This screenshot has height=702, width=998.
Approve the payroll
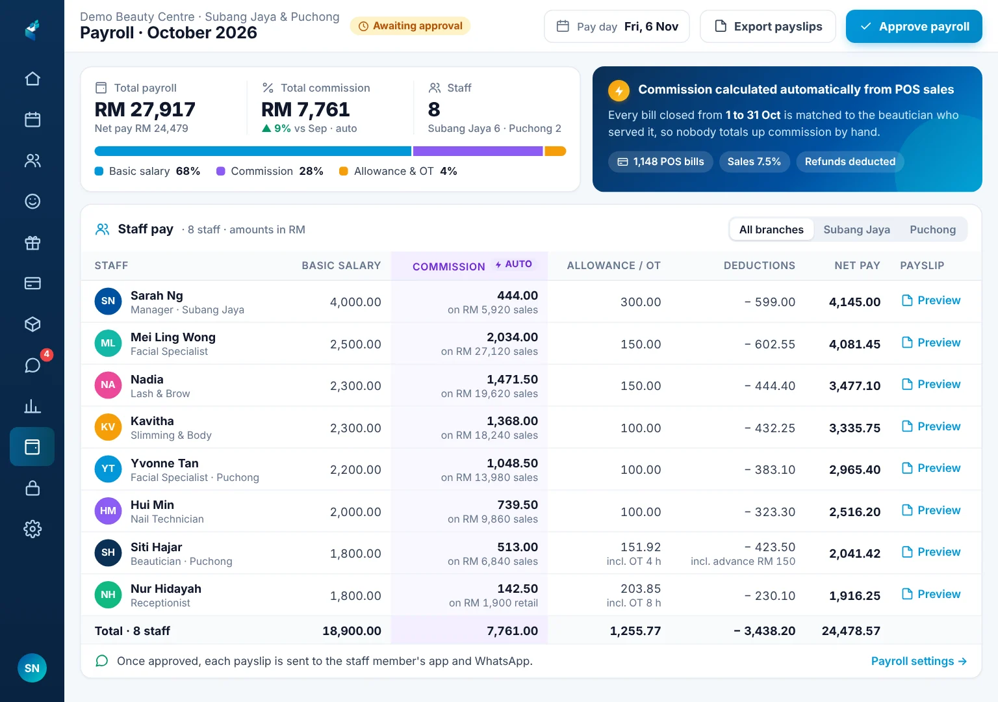click(914, 27)
